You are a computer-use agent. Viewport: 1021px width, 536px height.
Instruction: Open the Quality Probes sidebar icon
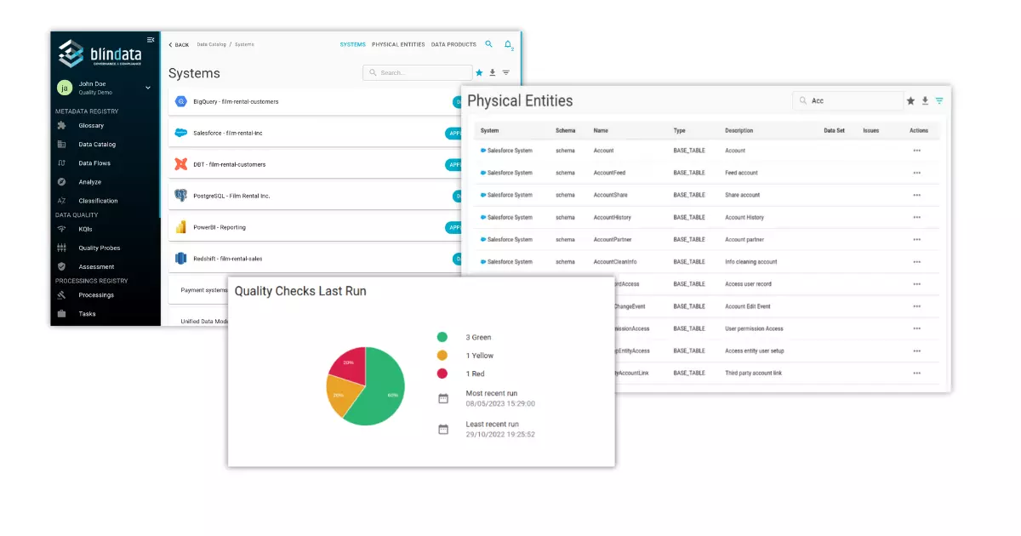61,248
